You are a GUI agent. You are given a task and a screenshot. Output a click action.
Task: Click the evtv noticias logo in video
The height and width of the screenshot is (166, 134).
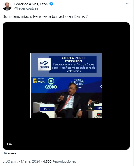point(44,64)
